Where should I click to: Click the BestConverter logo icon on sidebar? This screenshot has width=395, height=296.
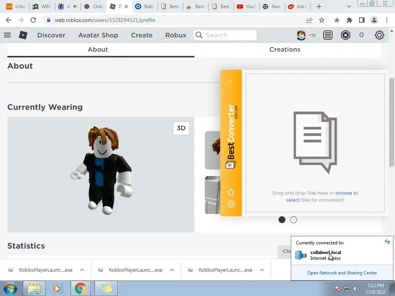point(231,165)
